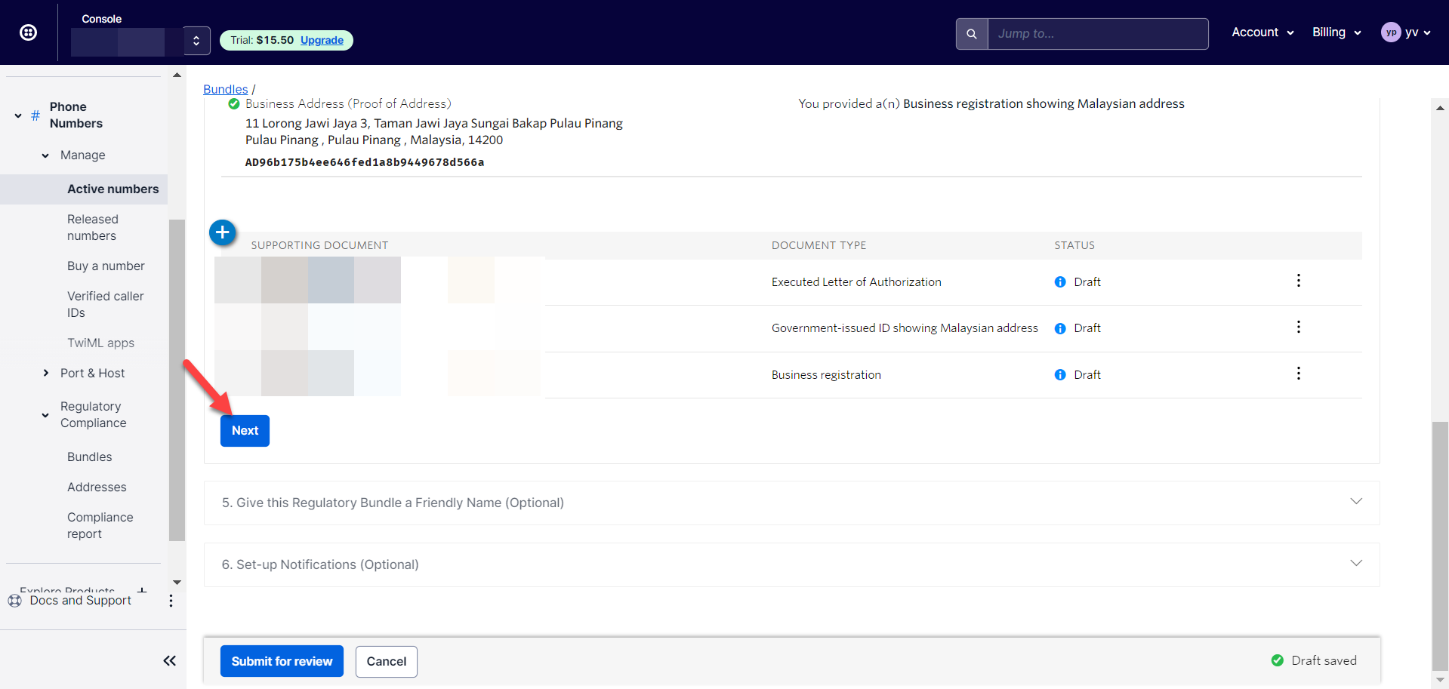1449x689 pixels.
Task: Open kebab menu for Executed Letter of Authorization
Action: (1298, 281)
